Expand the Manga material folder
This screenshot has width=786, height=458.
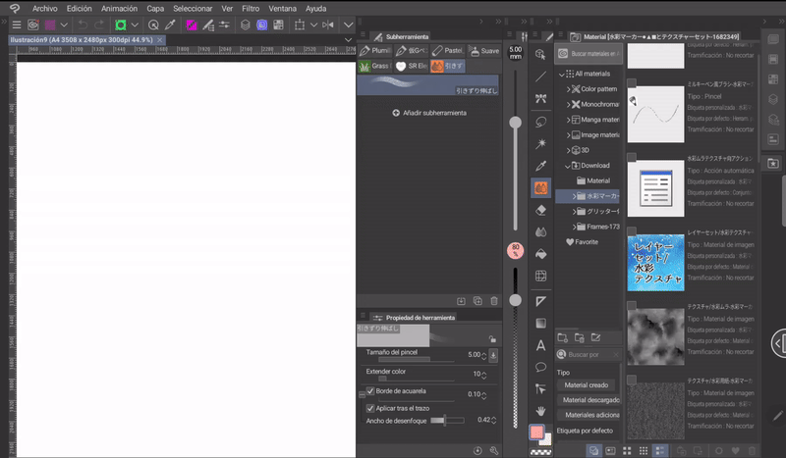(569, 120)
